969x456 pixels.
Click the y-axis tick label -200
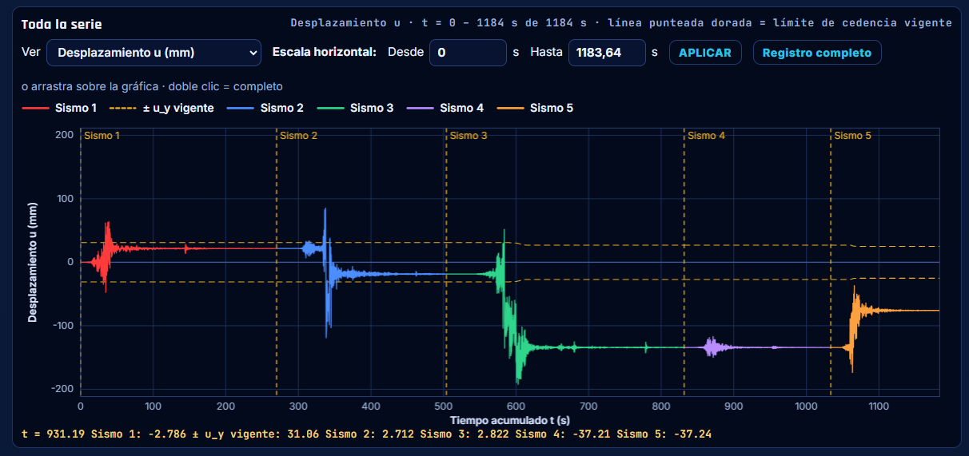(x=62, y=389)
